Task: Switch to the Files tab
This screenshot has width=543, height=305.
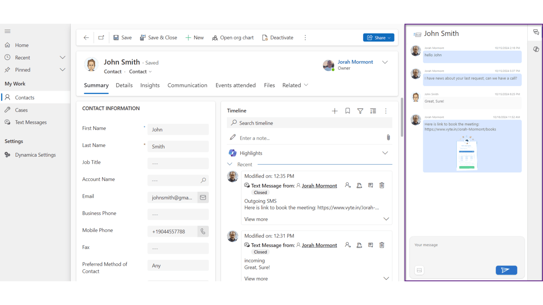Action: (x=269, y=85)
